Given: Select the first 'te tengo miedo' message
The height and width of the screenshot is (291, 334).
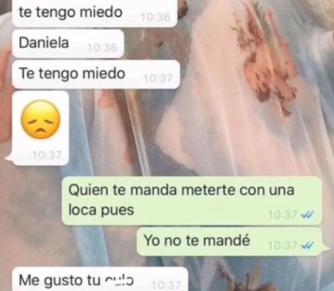Looking at the screenshot, I should [x=95, y=13].
